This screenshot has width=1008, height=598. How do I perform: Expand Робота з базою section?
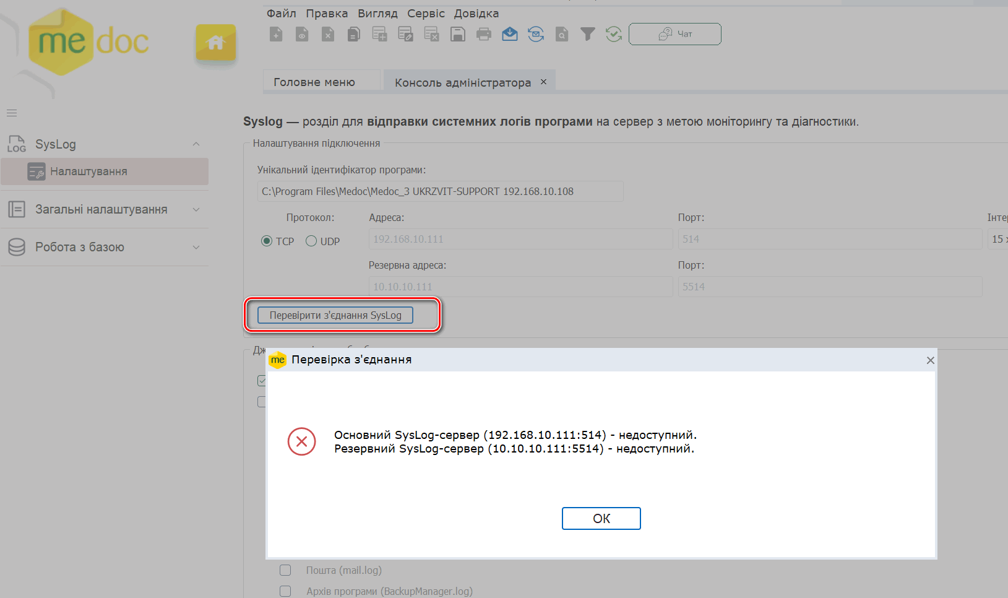point(196,248)
